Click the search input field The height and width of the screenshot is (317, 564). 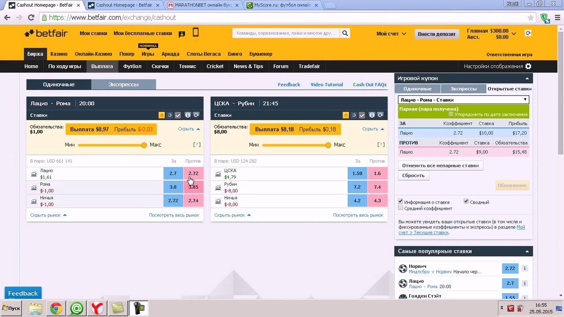(x=286, y=33)
